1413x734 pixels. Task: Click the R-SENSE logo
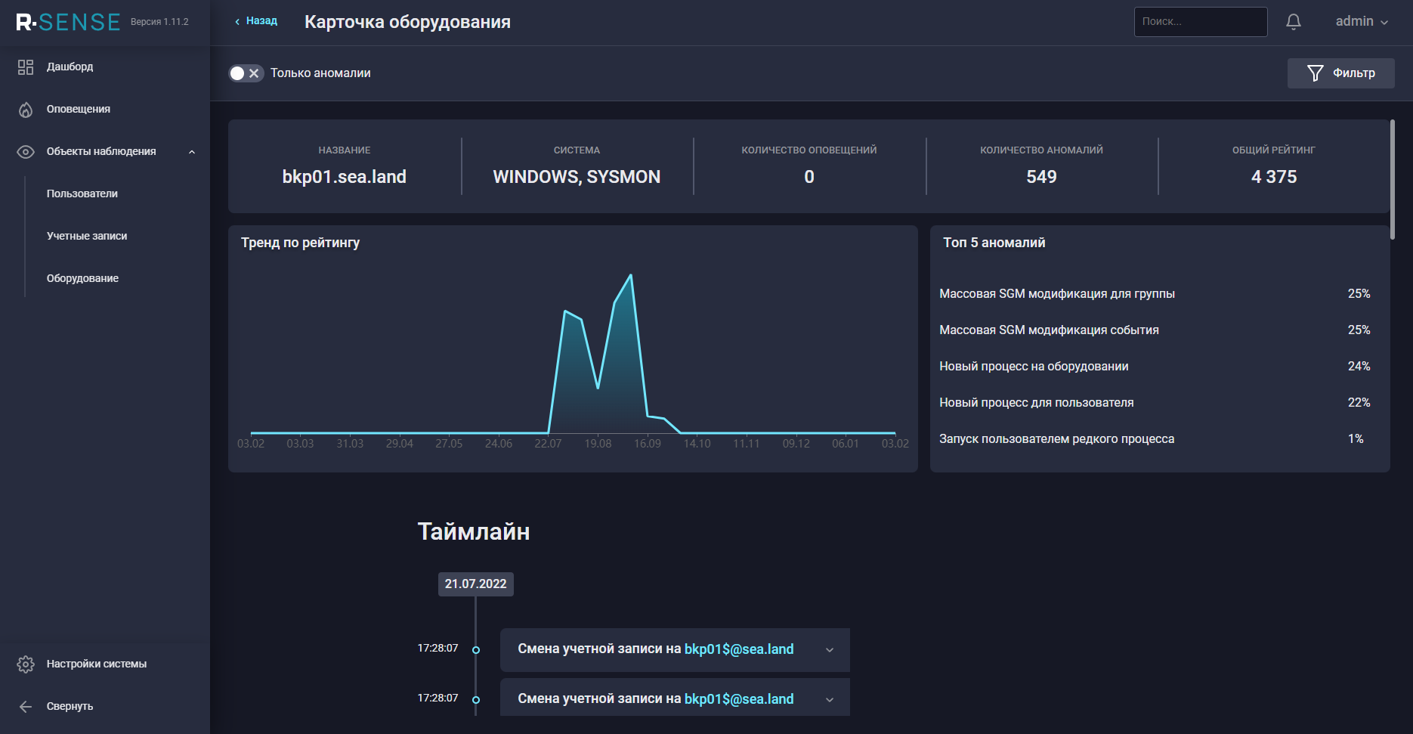point(68,22)
